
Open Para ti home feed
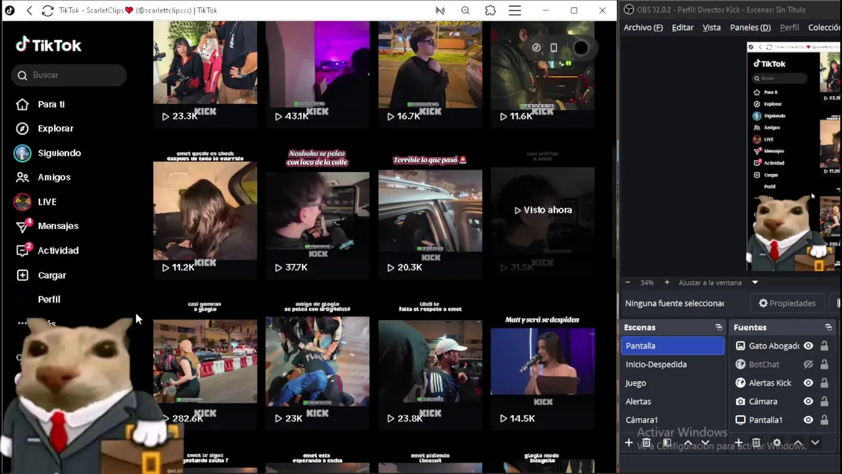tap(51, 104)
